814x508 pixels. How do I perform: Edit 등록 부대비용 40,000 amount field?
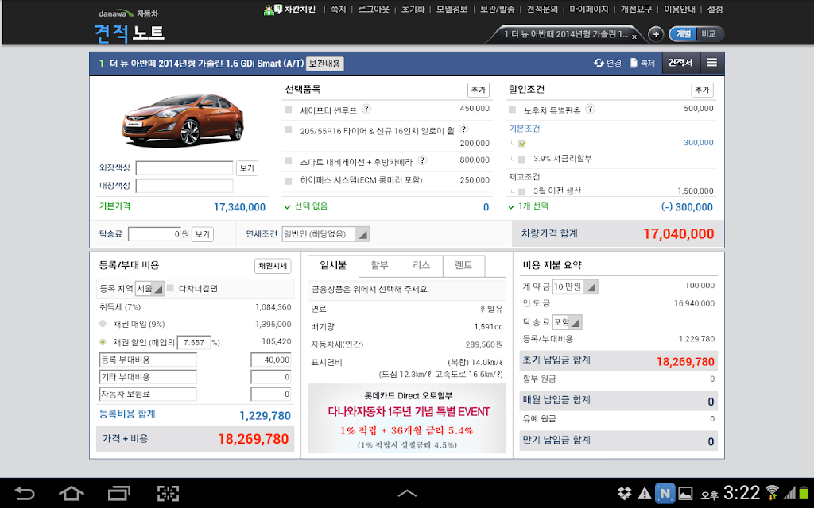coord(271,360)
